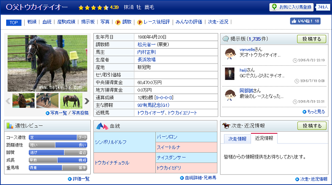Image resolution: width=332 pixels, height=185 pixels.
Task: Click the star rating next to the horse name
Action: 93,8
